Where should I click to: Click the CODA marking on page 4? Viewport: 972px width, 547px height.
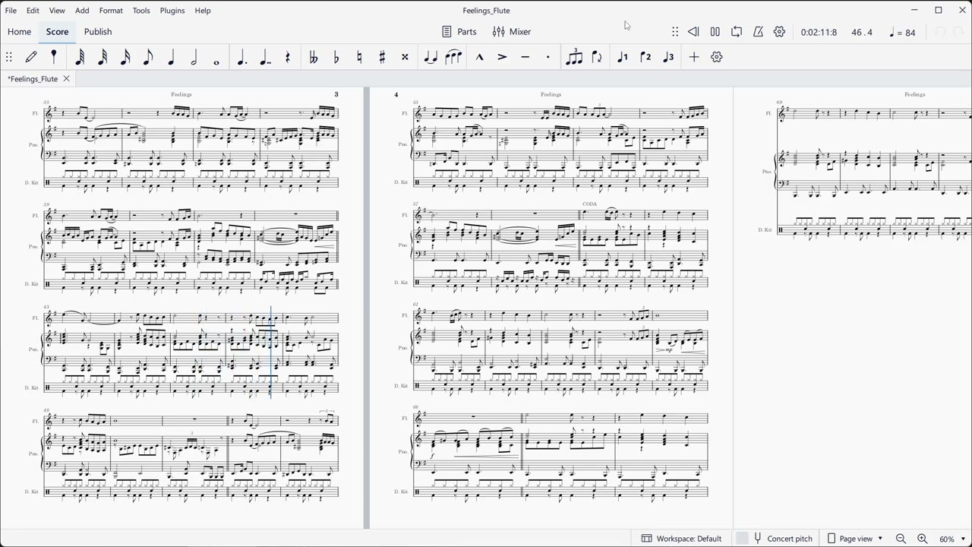589,204
